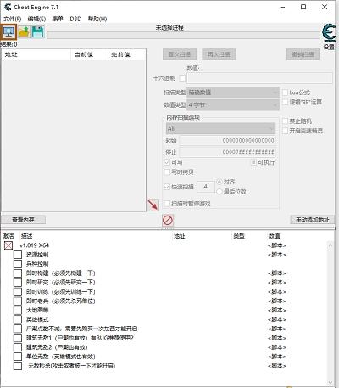The width and height of the screenshot is (339, 388).
Task: Click the save floppy disk icon
Action: pyautogui.click(x=38, y=32)
